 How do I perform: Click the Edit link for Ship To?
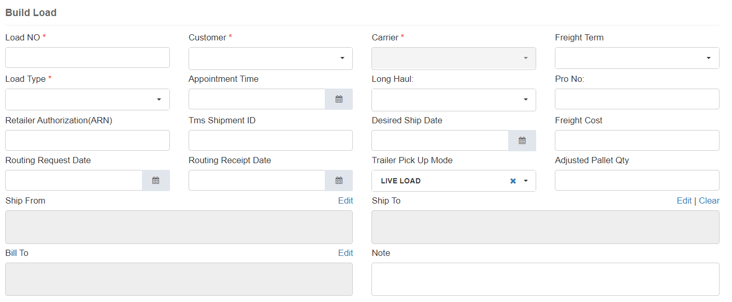point(684,200)
